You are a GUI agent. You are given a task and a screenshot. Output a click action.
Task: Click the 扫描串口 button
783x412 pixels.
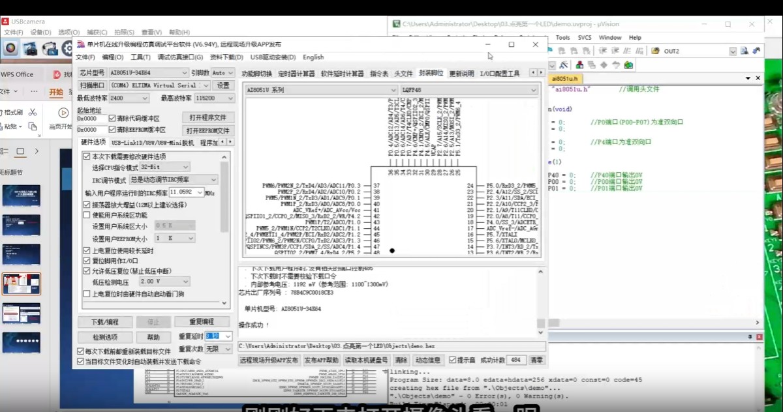click(92, 85)
